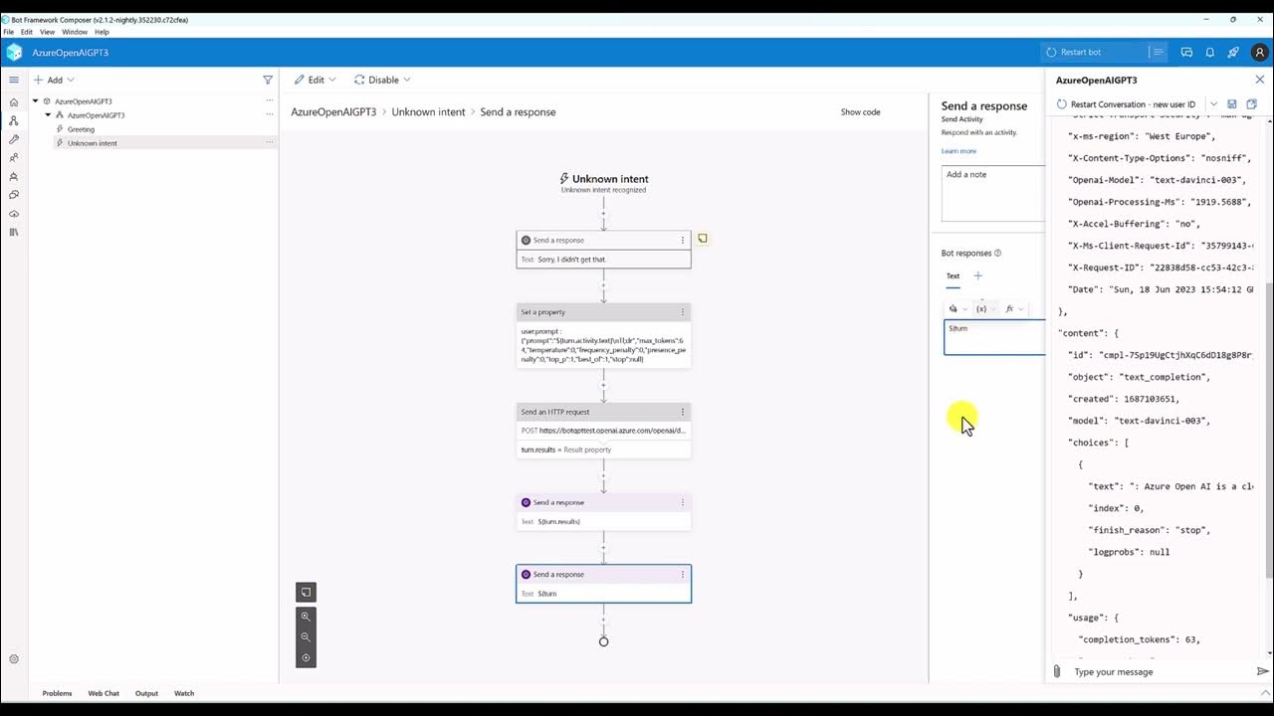
Task: Open more options for Send an HTTP request node
Action: 683,412
